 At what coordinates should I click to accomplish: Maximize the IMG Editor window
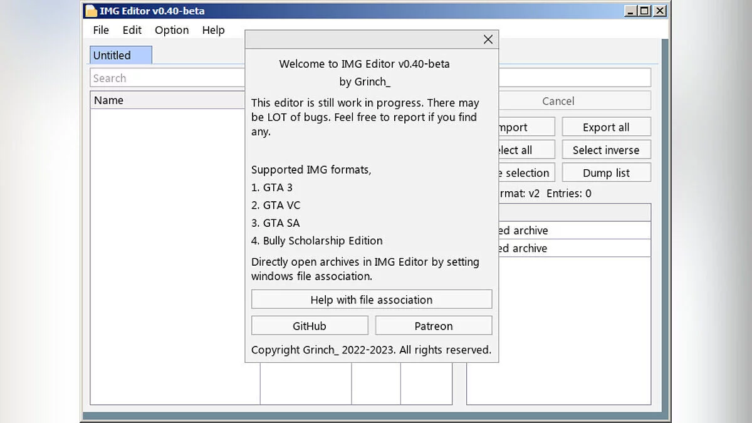[645, 11]
